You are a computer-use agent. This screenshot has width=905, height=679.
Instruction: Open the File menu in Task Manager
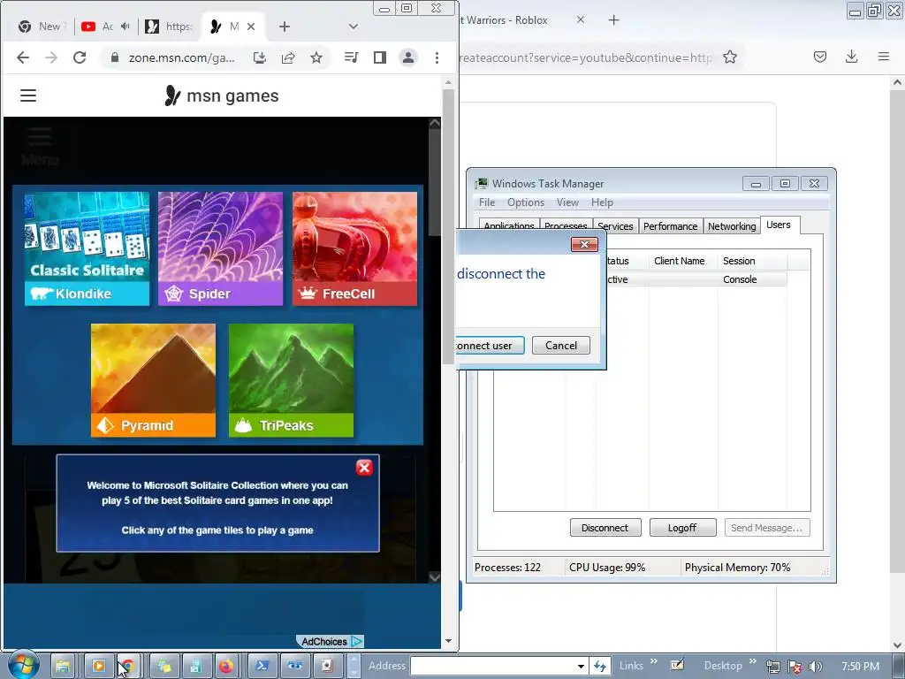pos(487,202)
